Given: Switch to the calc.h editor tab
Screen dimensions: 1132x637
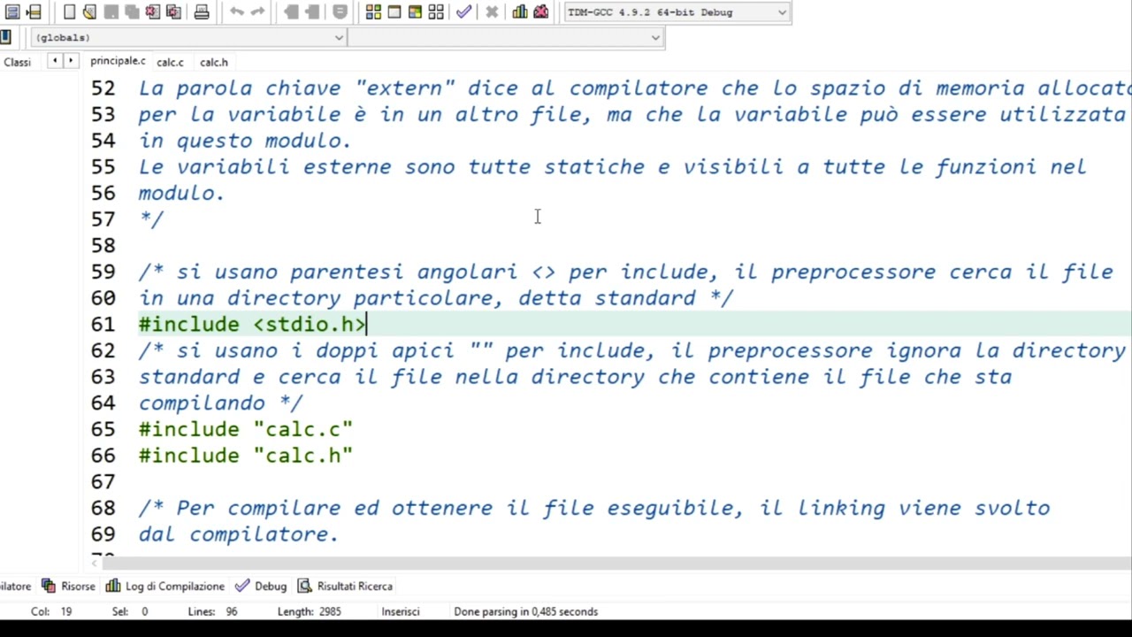Looking at the screenshot, I should coord(213,62).
